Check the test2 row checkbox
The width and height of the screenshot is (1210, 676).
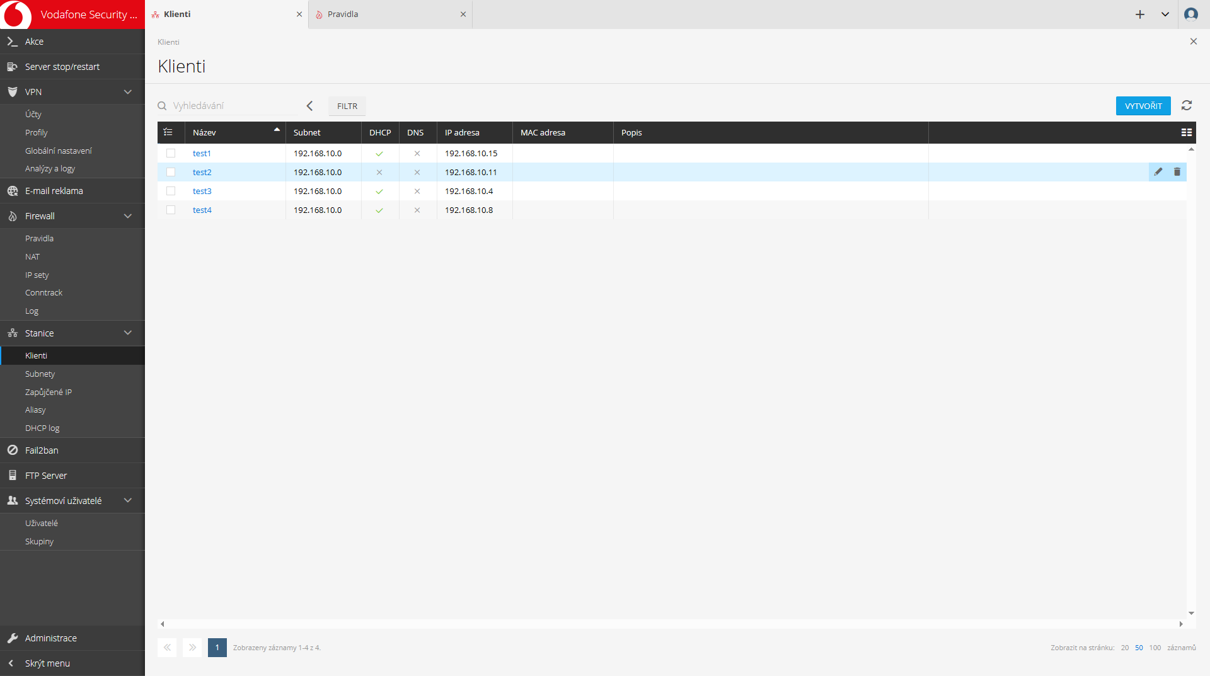171,172
